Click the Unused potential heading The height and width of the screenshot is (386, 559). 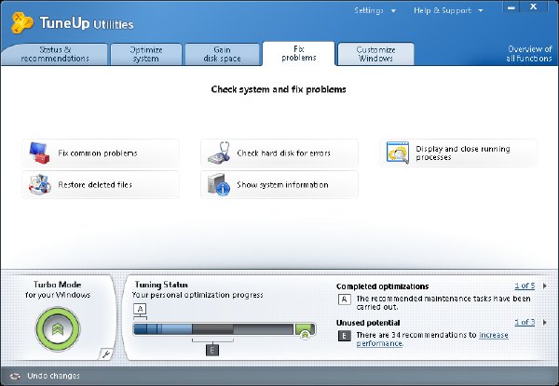368,323
